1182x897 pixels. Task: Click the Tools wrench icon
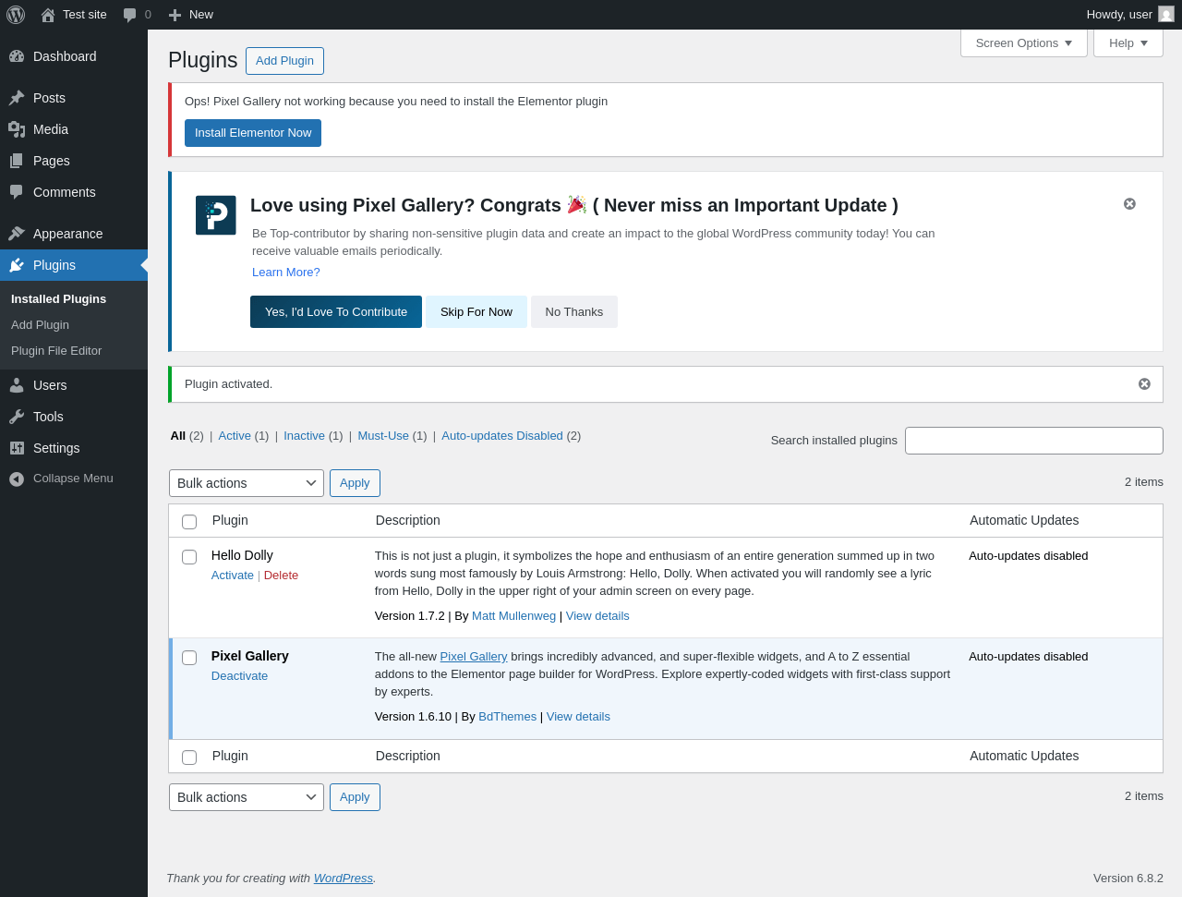pyautogui.click(x=17, y=417)
